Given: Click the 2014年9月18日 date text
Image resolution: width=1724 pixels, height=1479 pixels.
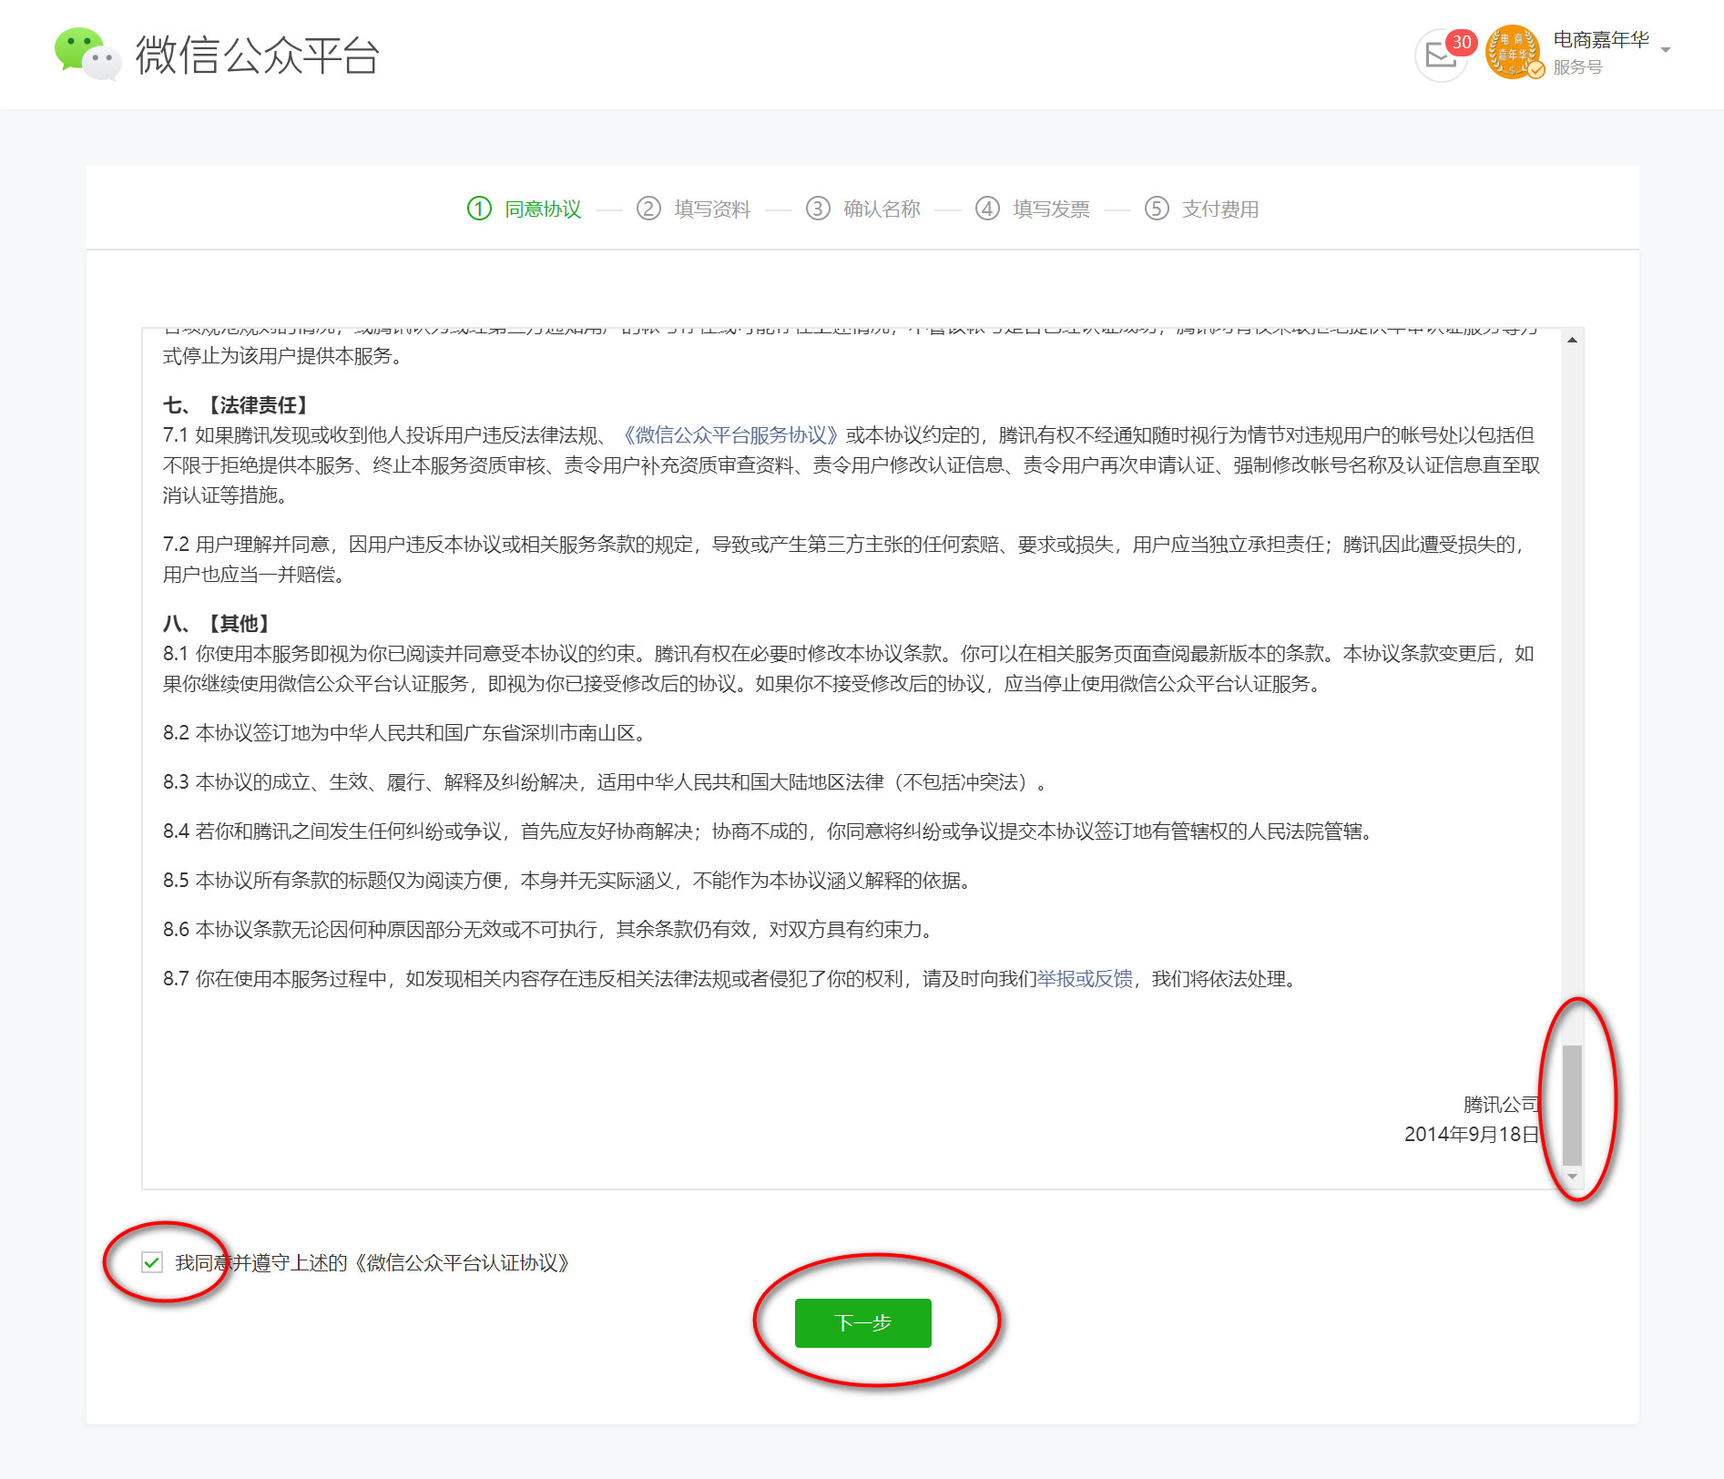Looking at the screenshot, I should tap(1472, 1135).
